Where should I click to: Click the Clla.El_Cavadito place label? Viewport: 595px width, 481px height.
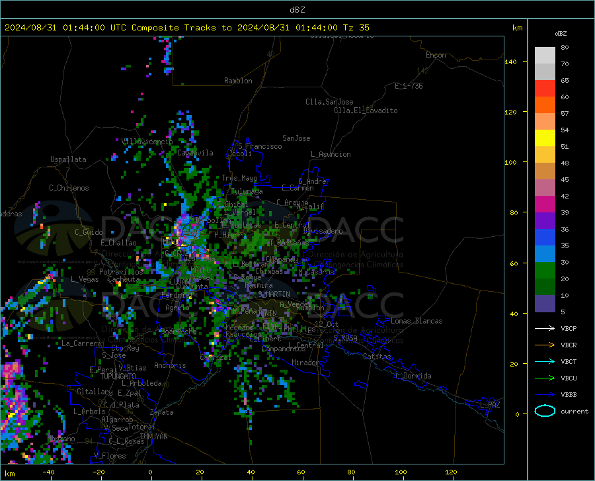coord(366,110)
